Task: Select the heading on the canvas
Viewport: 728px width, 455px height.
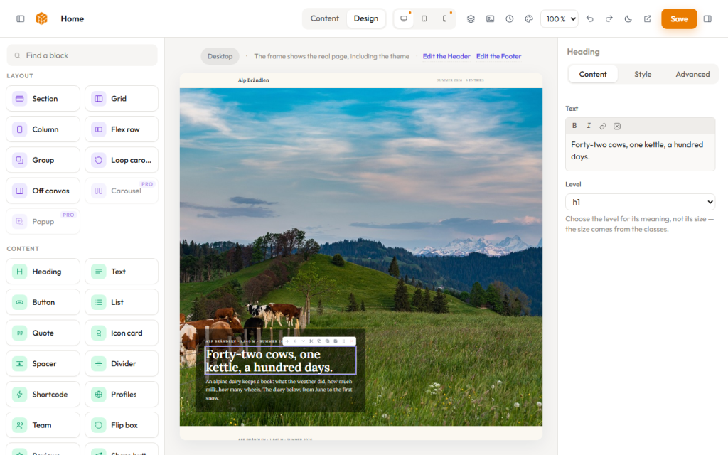Action: [280, 360]
